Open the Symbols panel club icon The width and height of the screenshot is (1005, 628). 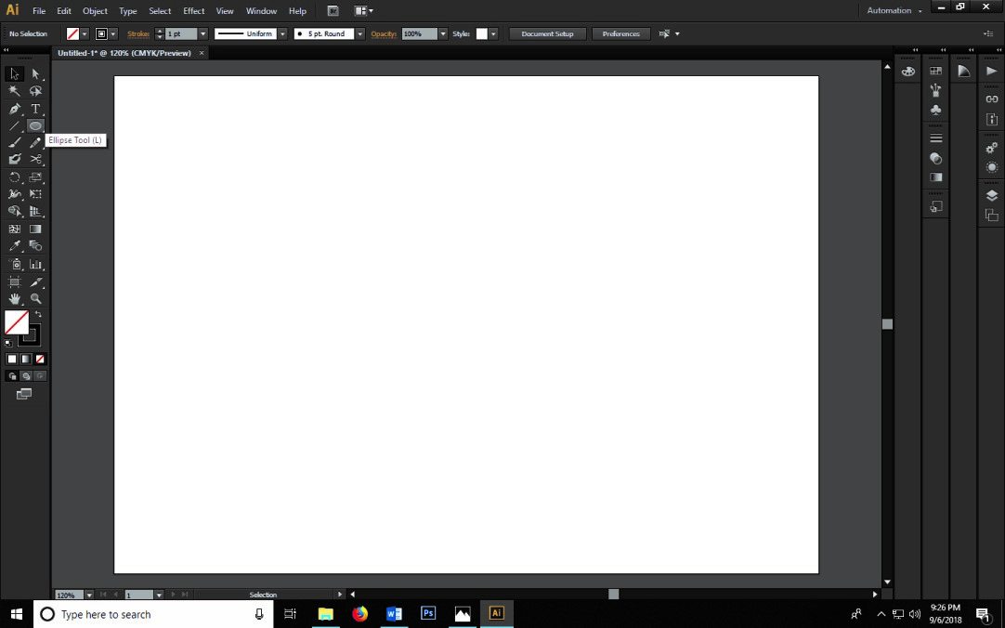[935, 110]
